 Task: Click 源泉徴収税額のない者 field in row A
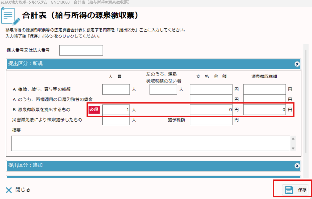[x=163, y=90]
